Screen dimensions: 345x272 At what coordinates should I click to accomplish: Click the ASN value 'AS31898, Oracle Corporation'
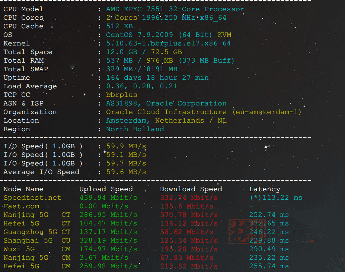166,104
